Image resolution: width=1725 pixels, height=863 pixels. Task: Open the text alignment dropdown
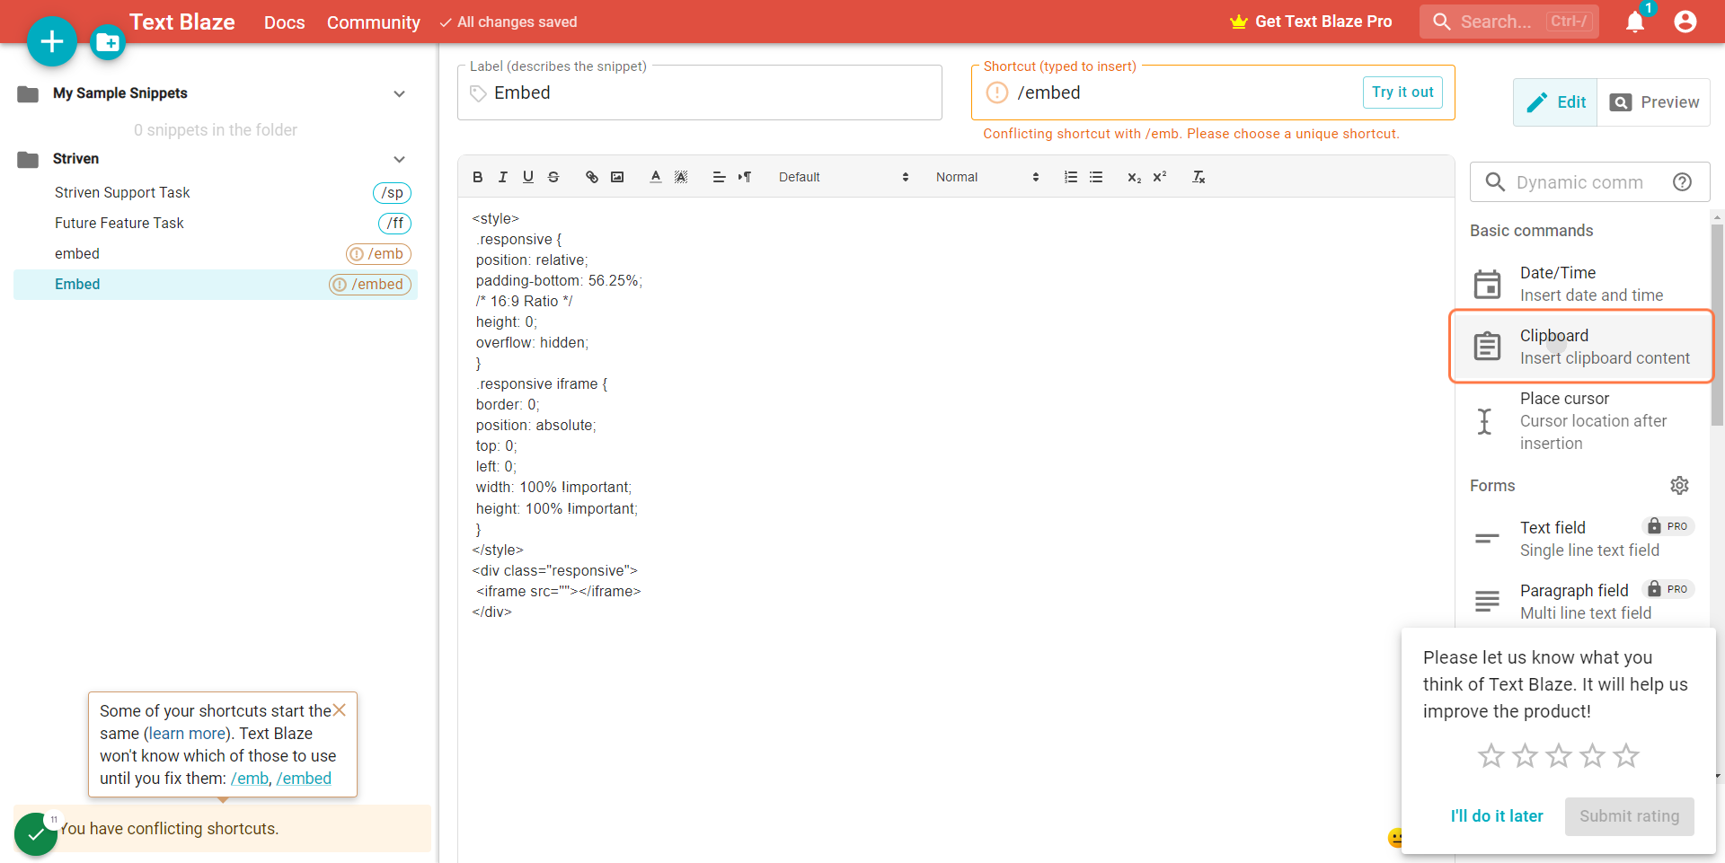(x=719, y=177)
